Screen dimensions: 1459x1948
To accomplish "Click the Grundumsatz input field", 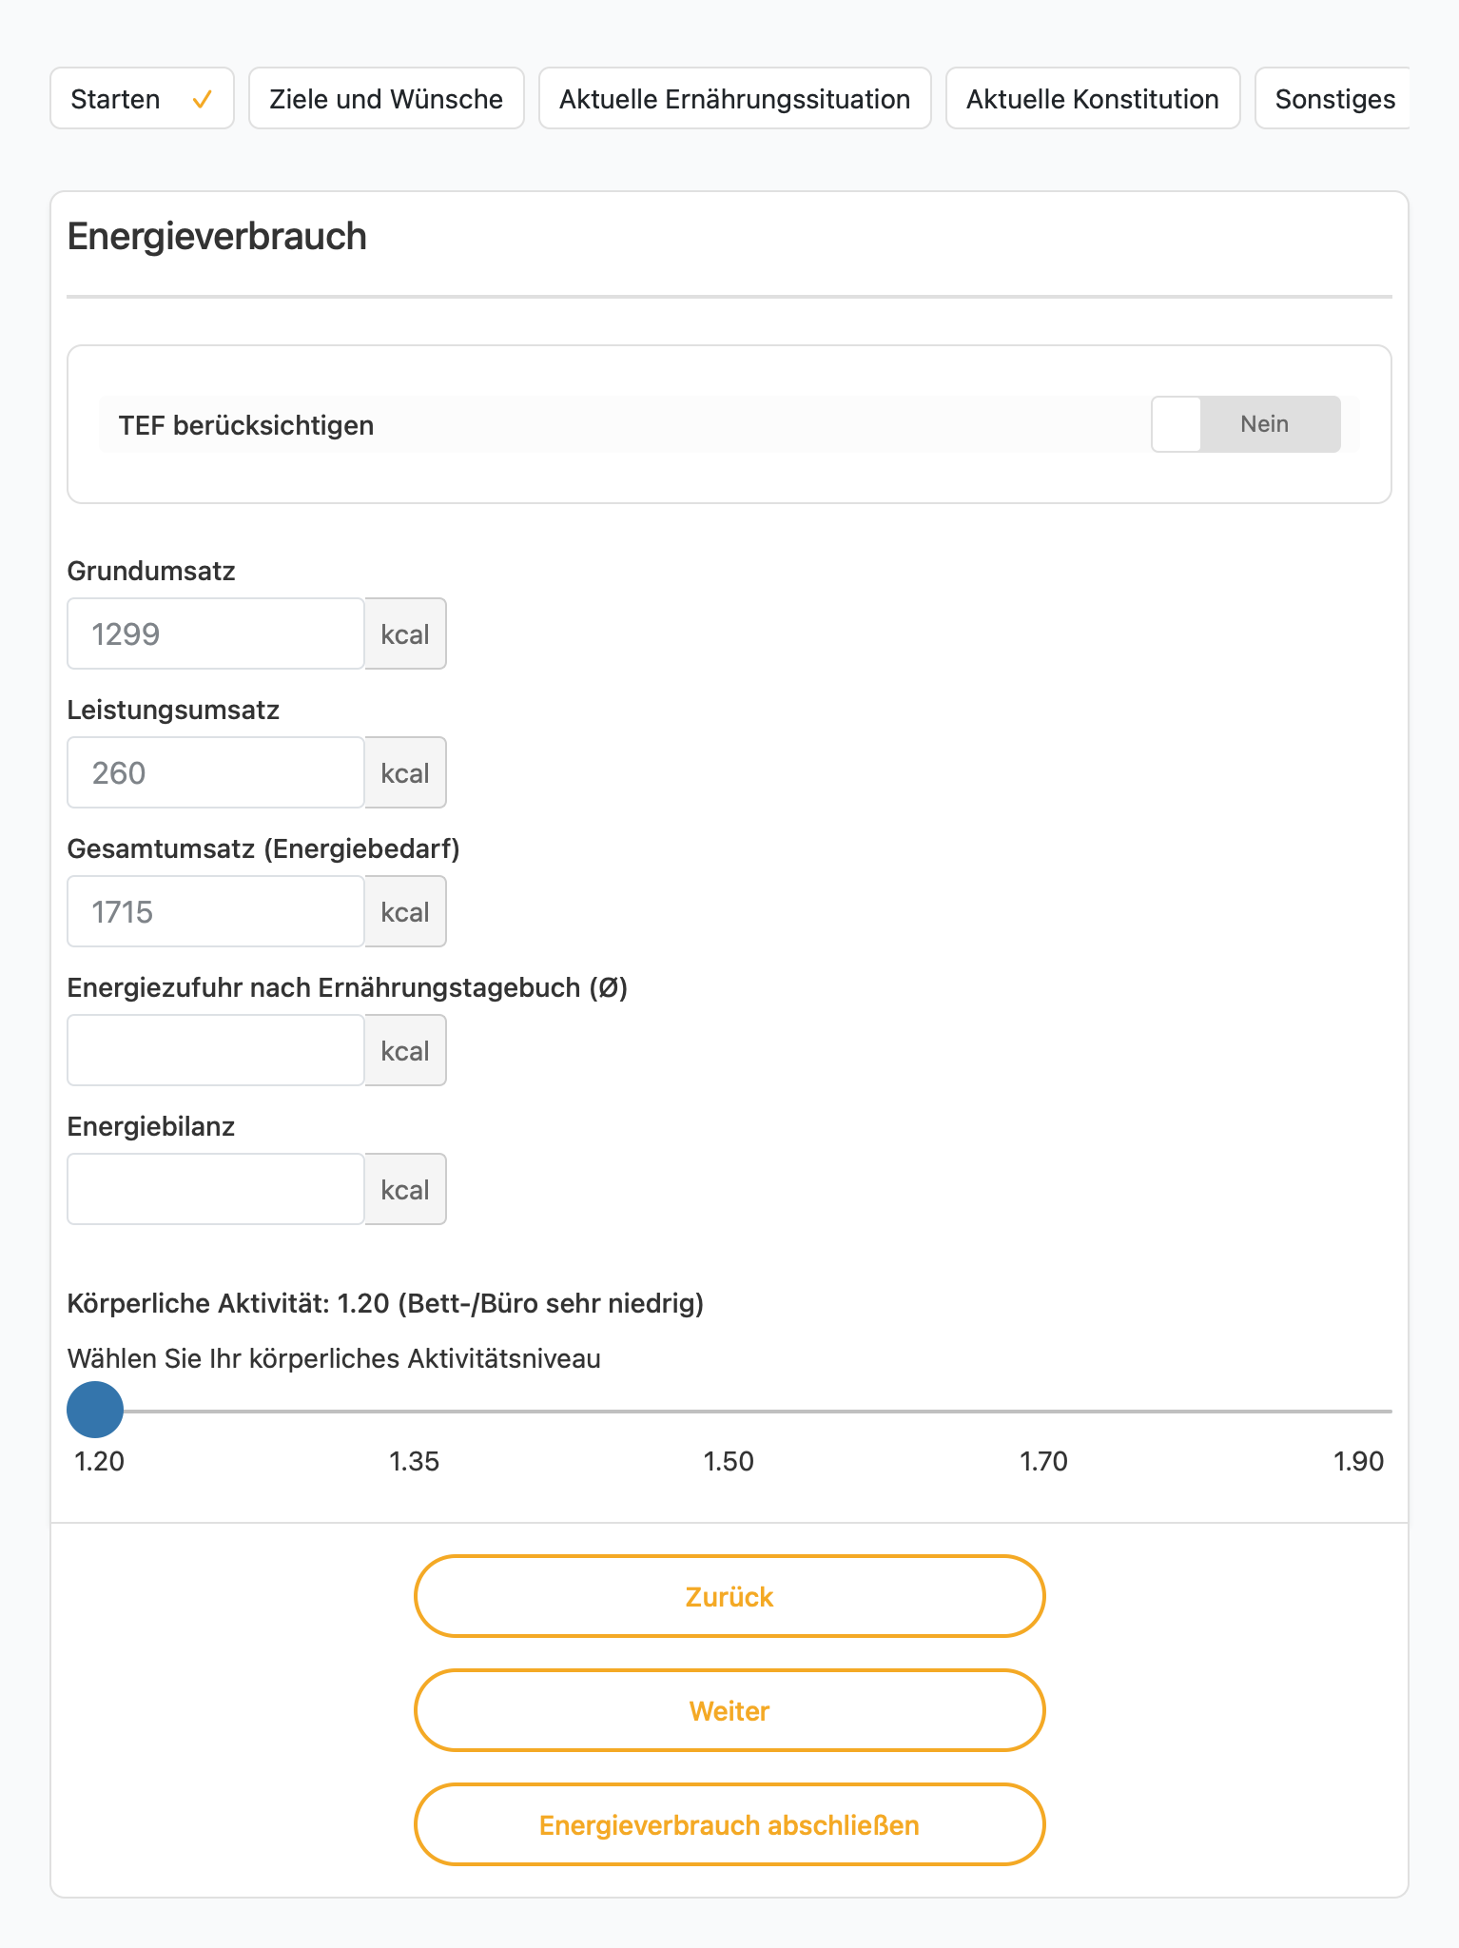I will 216,633.
